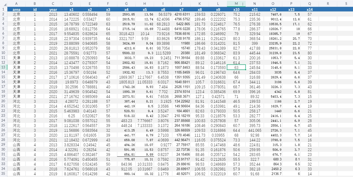Image resolution: width=353 pixels, height=177 pixels.
Task: Click the 'x14' header cell
Action: [309, 9]
